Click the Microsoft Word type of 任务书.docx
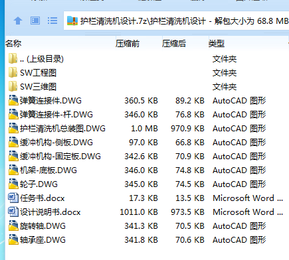Image resolution: width=289 pixels, height=260 pixels. [248, 198]
